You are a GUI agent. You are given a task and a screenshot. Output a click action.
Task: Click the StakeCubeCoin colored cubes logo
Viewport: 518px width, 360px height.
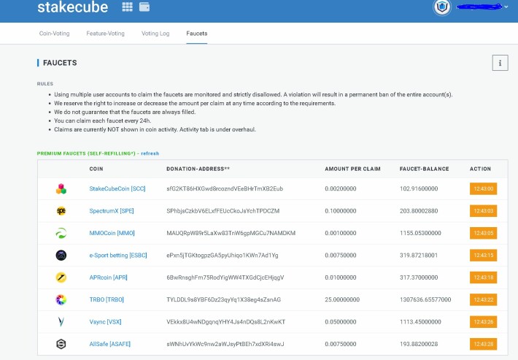tap(61, 188)
